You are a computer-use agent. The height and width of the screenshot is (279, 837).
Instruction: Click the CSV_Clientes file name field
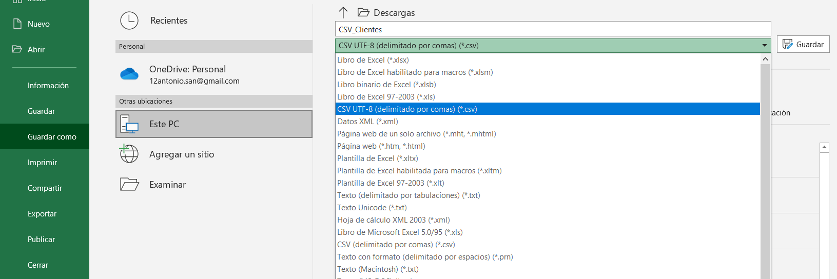click(553, 29)
